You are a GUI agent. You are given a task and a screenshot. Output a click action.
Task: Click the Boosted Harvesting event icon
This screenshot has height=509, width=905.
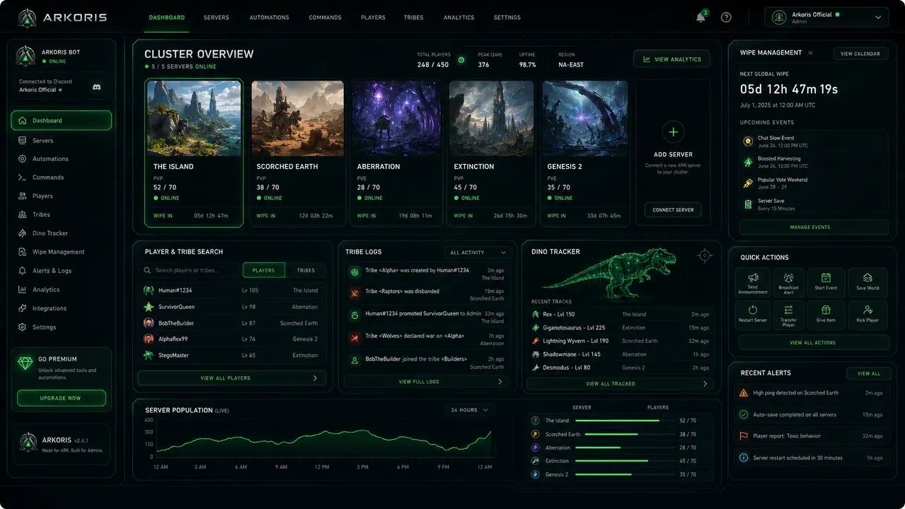point(747,162)
